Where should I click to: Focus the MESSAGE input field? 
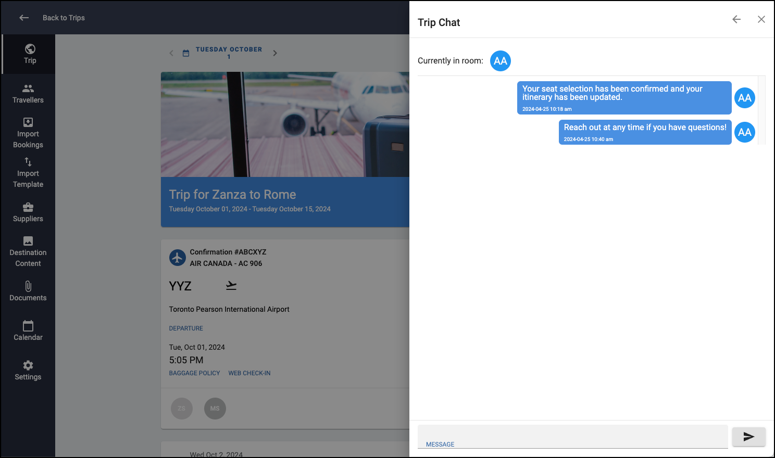click(572, 437)
